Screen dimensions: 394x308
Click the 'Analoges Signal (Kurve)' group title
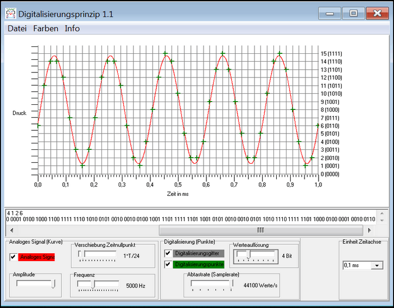click(36, 242)
